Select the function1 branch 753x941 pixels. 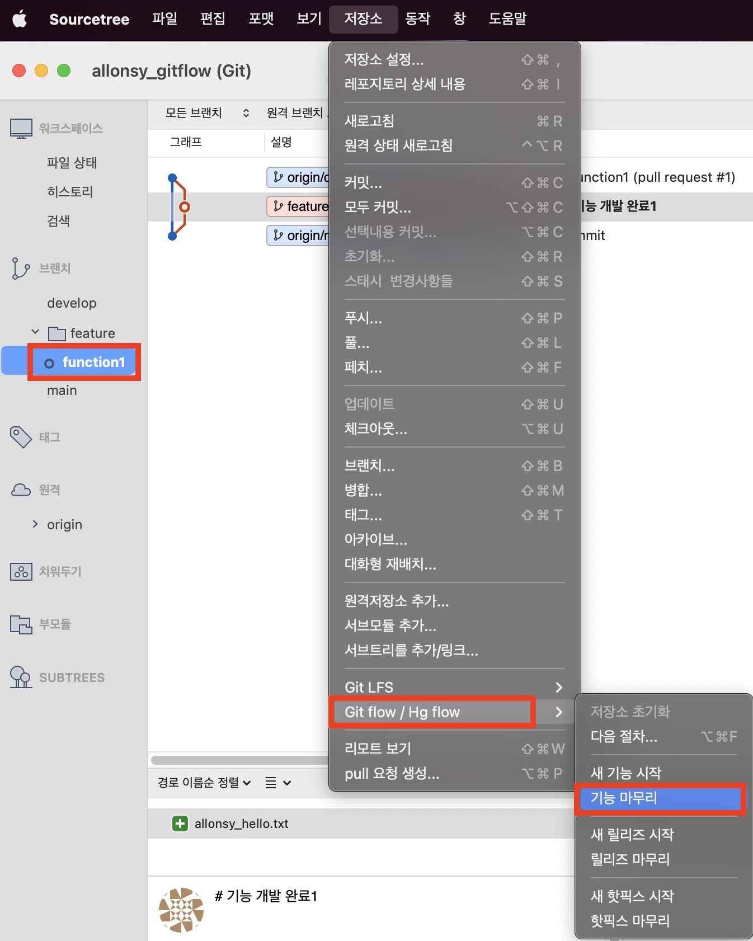pyautogui.click(x=93, y=363)
